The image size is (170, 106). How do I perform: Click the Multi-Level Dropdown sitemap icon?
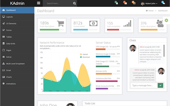pos(4,64)
